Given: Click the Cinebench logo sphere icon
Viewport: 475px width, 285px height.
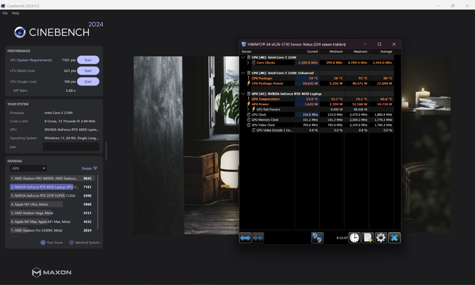Looking at the screenshot, I should pyautogui.click(x=20, y=32).
